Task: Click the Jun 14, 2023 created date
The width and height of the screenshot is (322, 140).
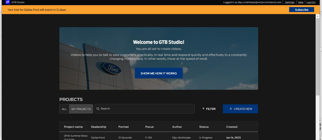Action: [233, 138]
